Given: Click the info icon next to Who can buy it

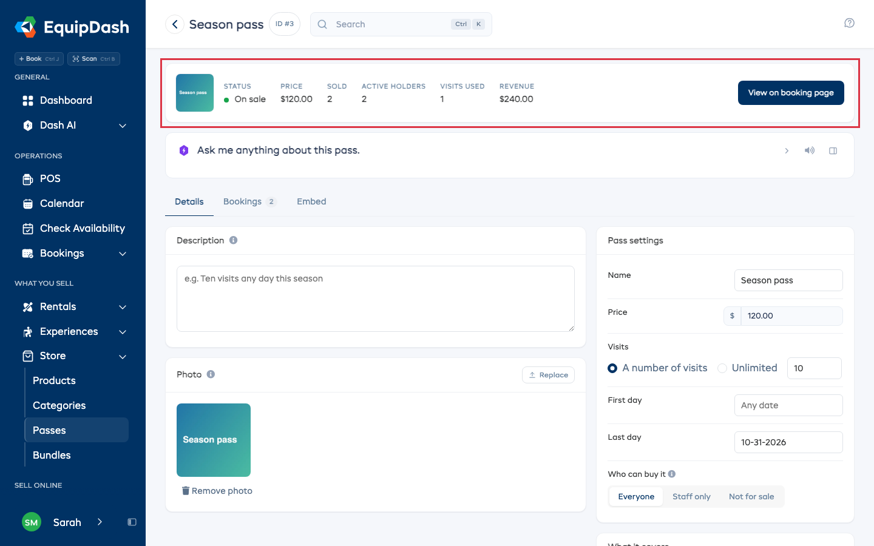Looking at the screenshot, I should tap(672, 474).
